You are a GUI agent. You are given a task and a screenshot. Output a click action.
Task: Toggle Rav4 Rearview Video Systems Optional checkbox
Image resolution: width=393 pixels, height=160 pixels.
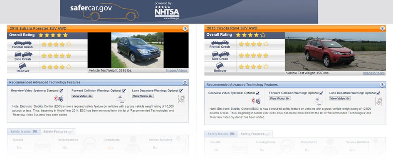tap(258, 93)
